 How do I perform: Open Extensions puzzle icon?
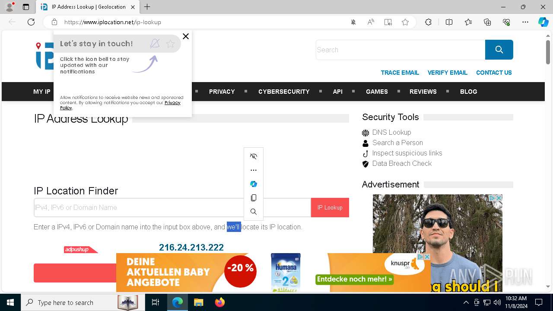click(x=428, y=22)
